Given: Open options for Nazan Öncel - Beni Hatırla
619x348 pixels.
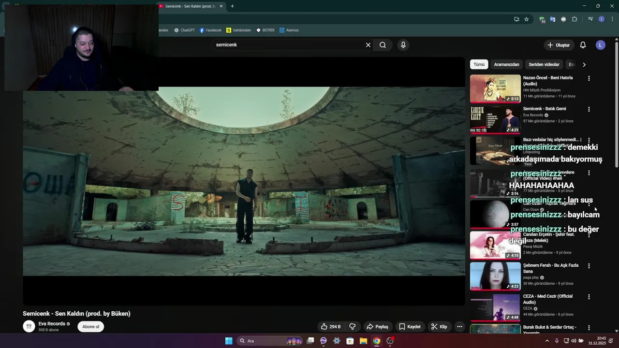Looking at the screenshot, I should coord(589,78).
